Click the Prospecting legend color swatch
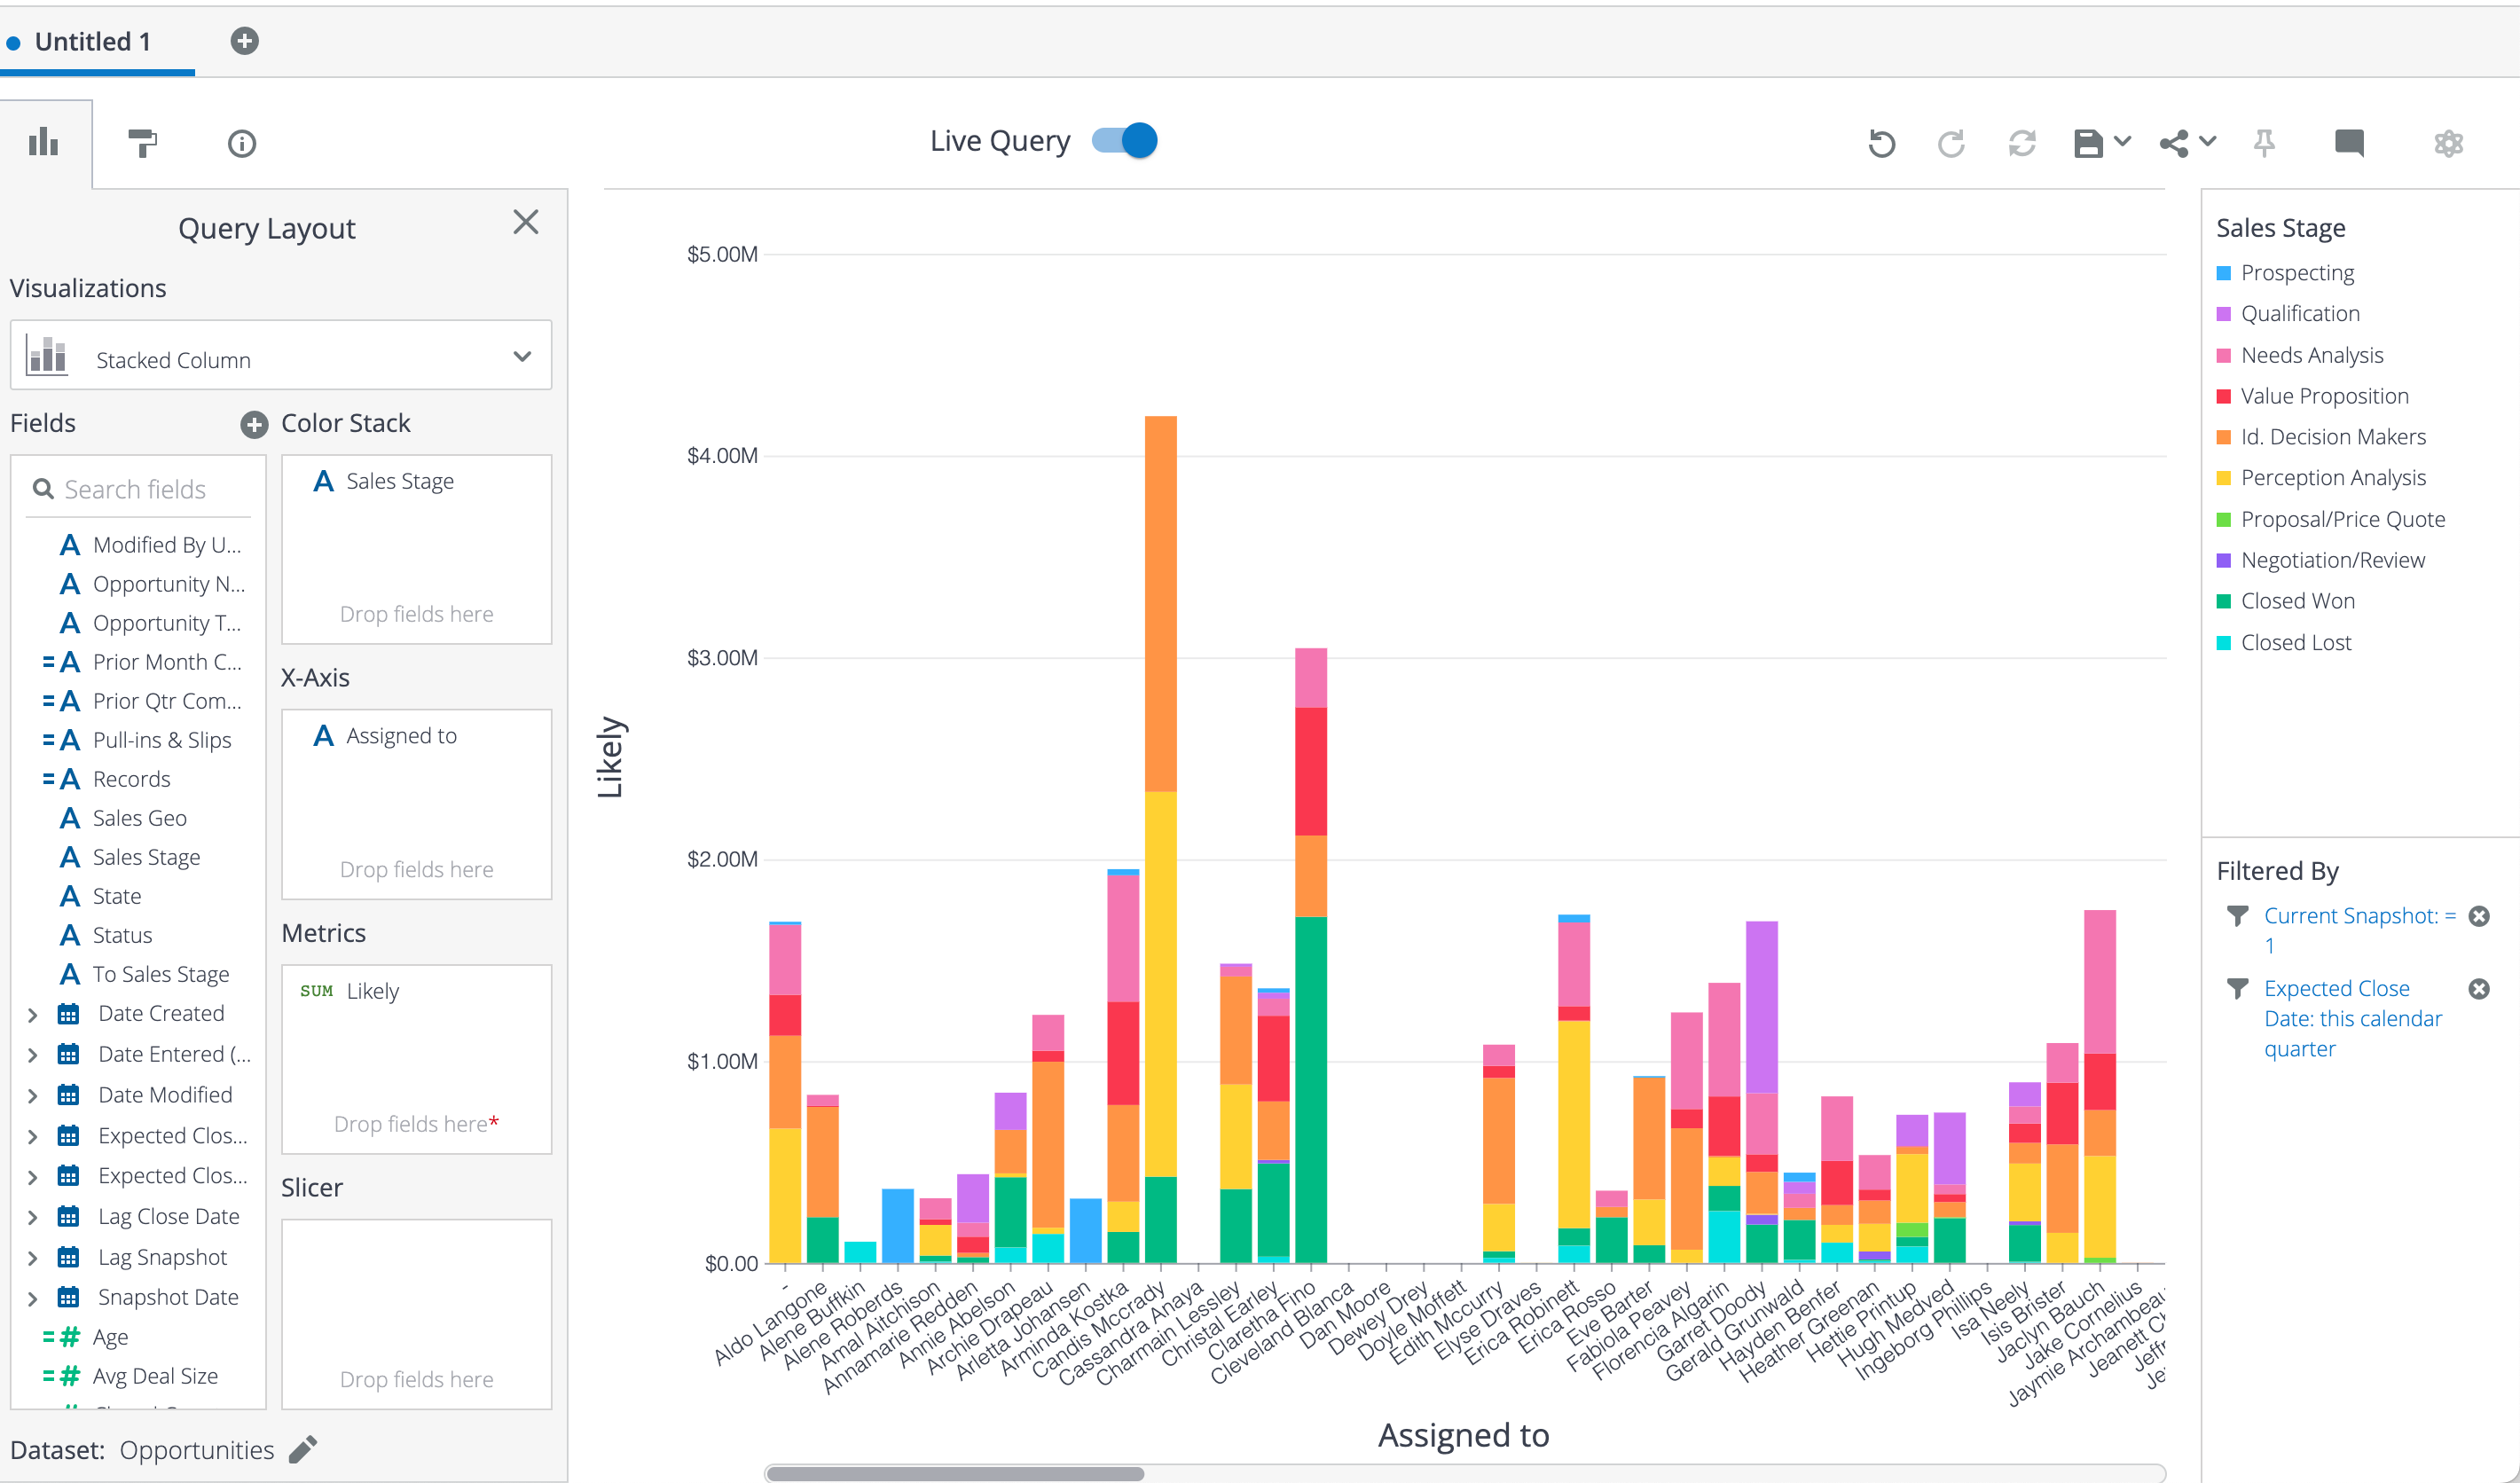Image resolution: width=2520 pixels, height=1483 pixels. click(x=2224, y=273)
